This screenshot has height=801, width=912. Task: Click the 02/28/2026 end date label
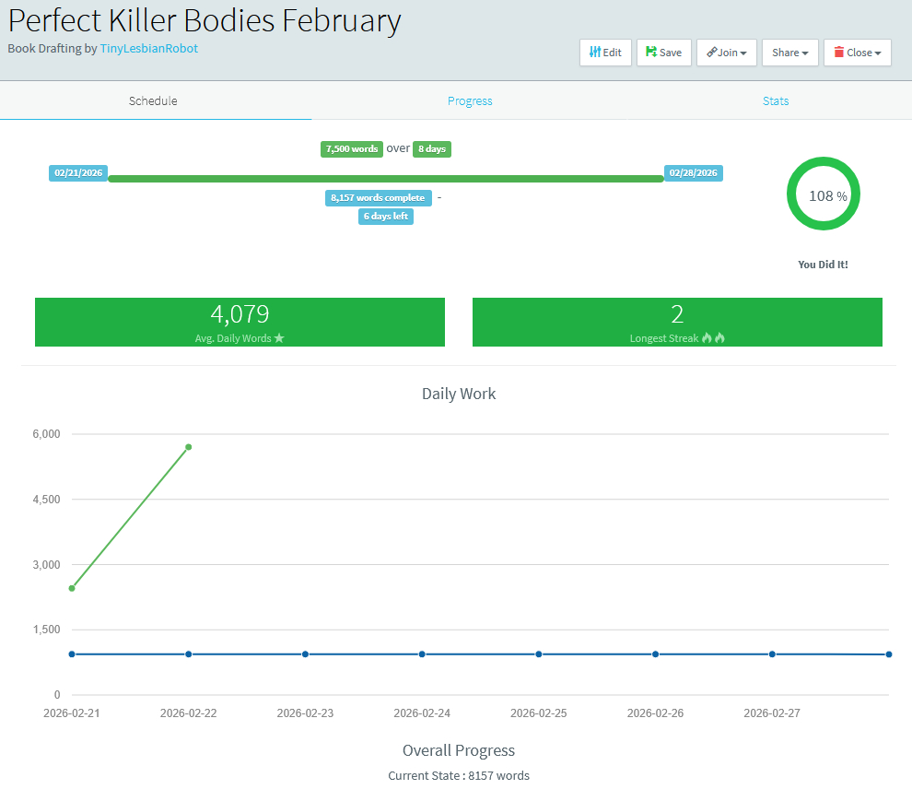693,173
